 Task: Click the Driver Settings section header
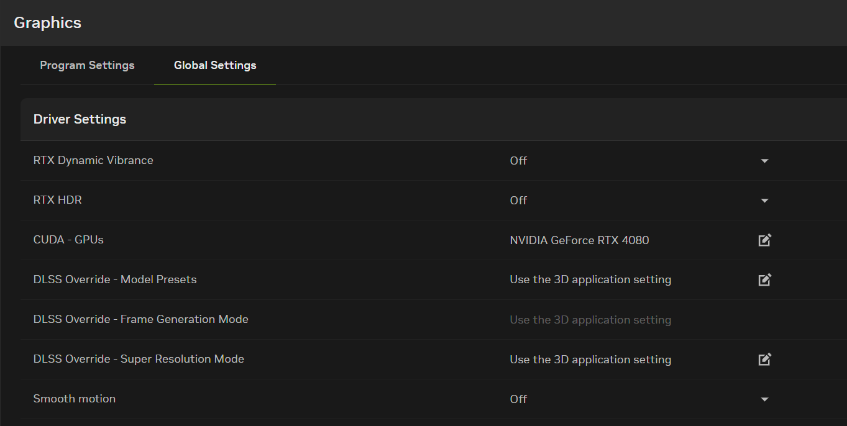click(x=80, y=119)
